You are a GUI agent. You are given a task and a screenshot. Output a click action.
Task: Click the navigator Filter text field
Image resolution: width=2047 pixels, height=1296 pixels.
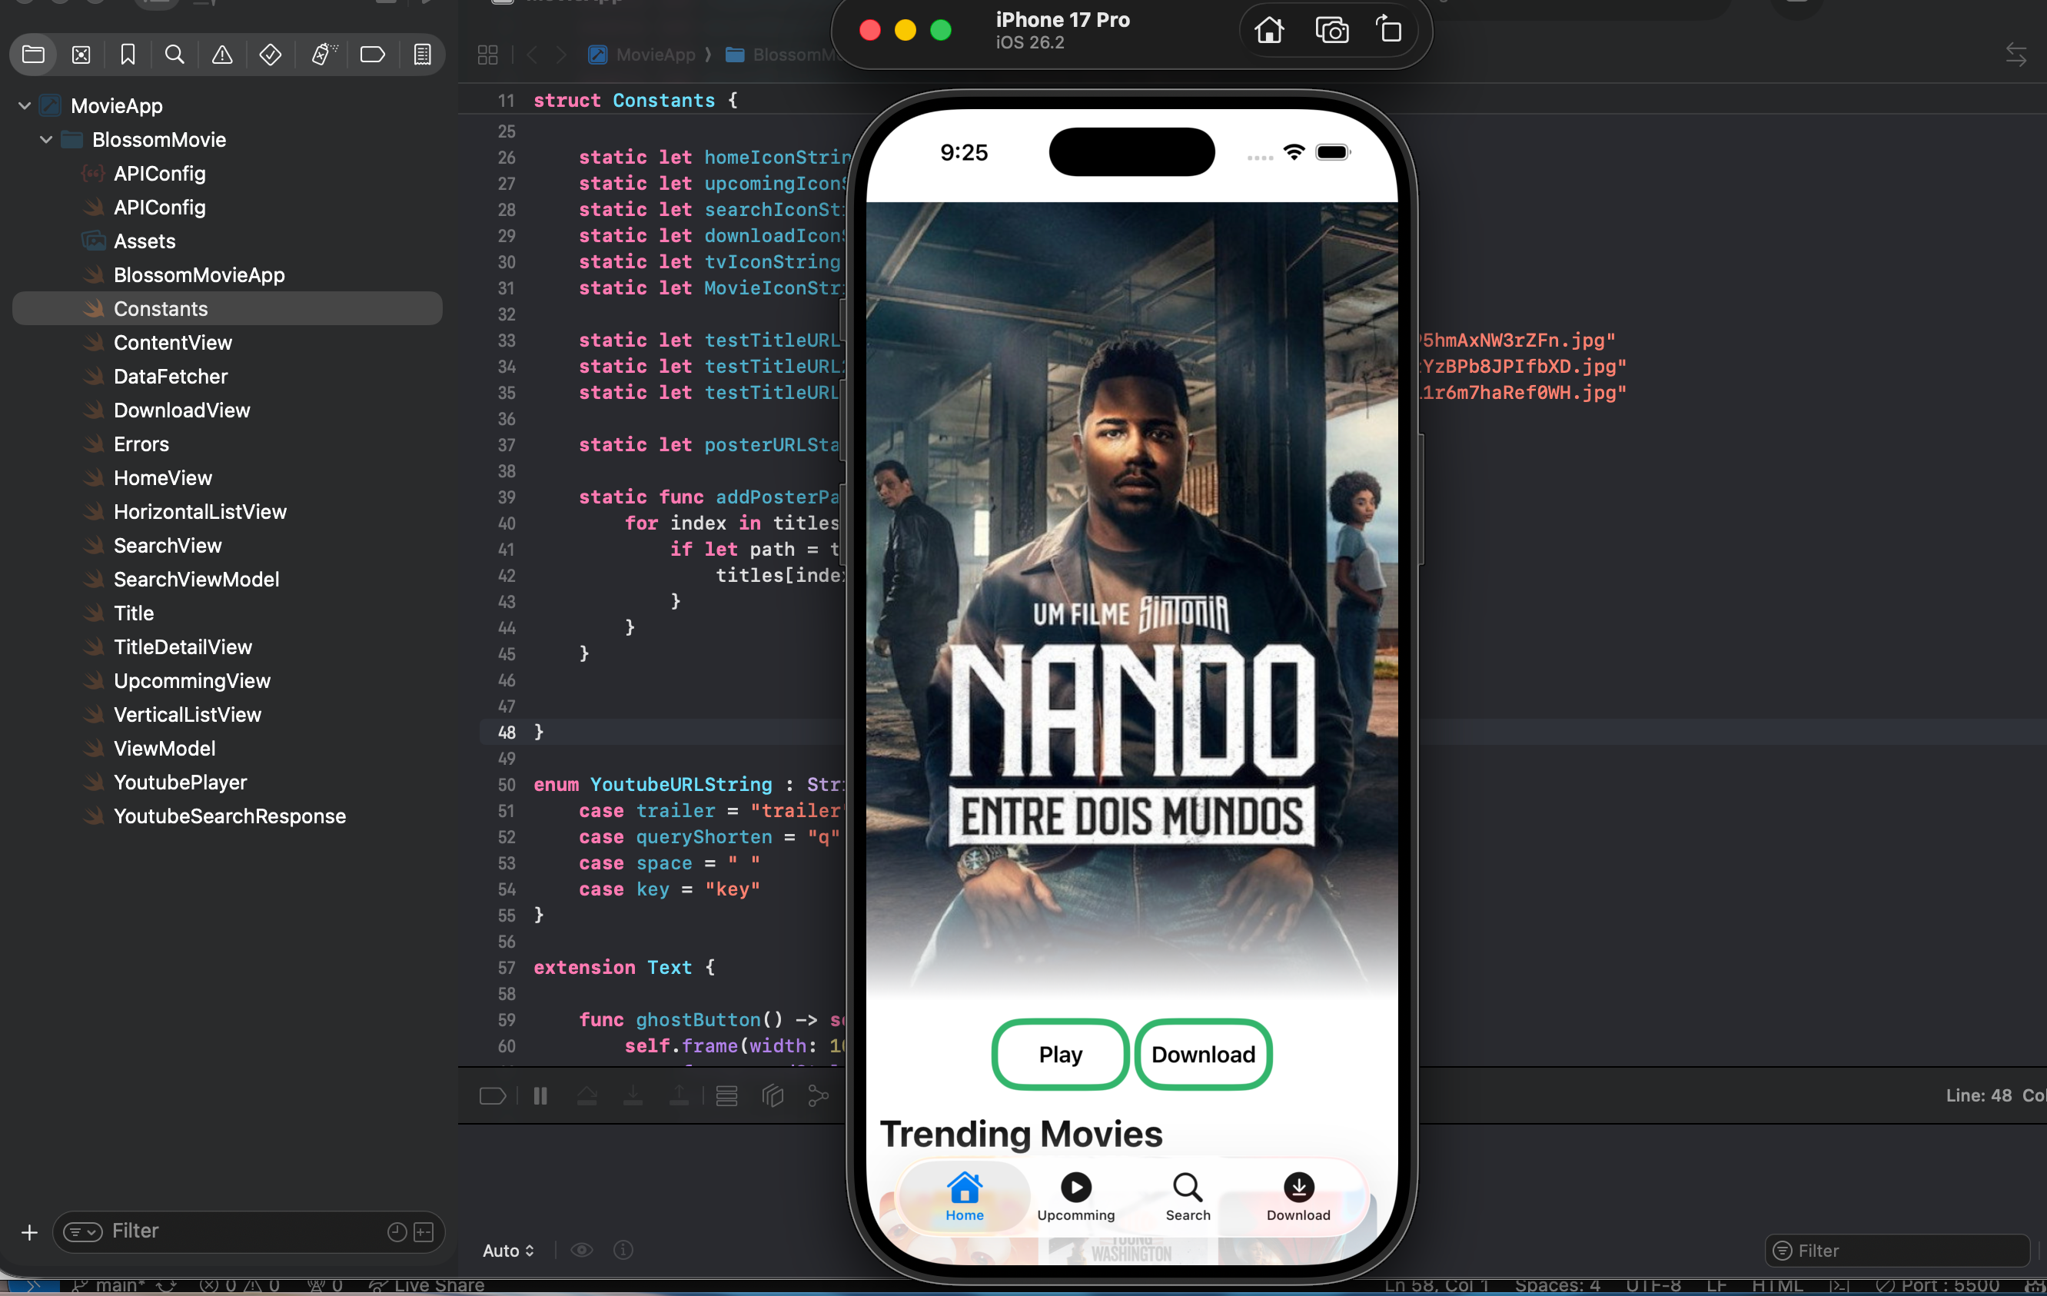(x=248, y=1232)
